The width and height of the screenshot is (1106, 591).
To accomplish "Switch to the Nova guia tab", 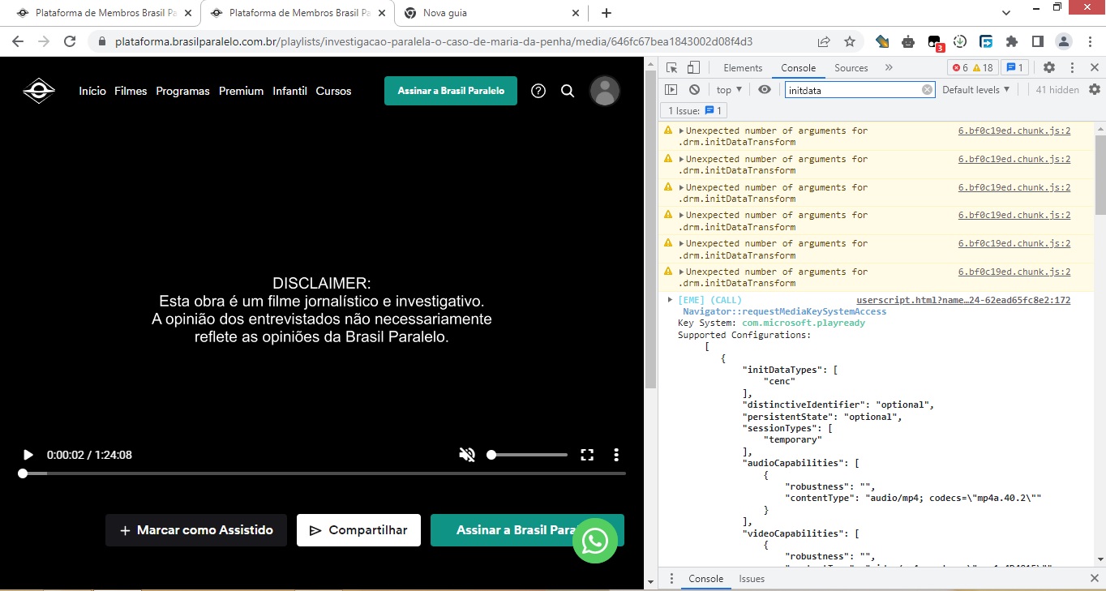I will tap(492, 13).
